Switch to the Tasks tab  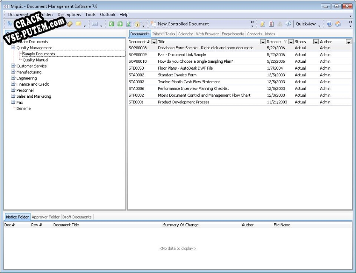(x=170, y=34)
